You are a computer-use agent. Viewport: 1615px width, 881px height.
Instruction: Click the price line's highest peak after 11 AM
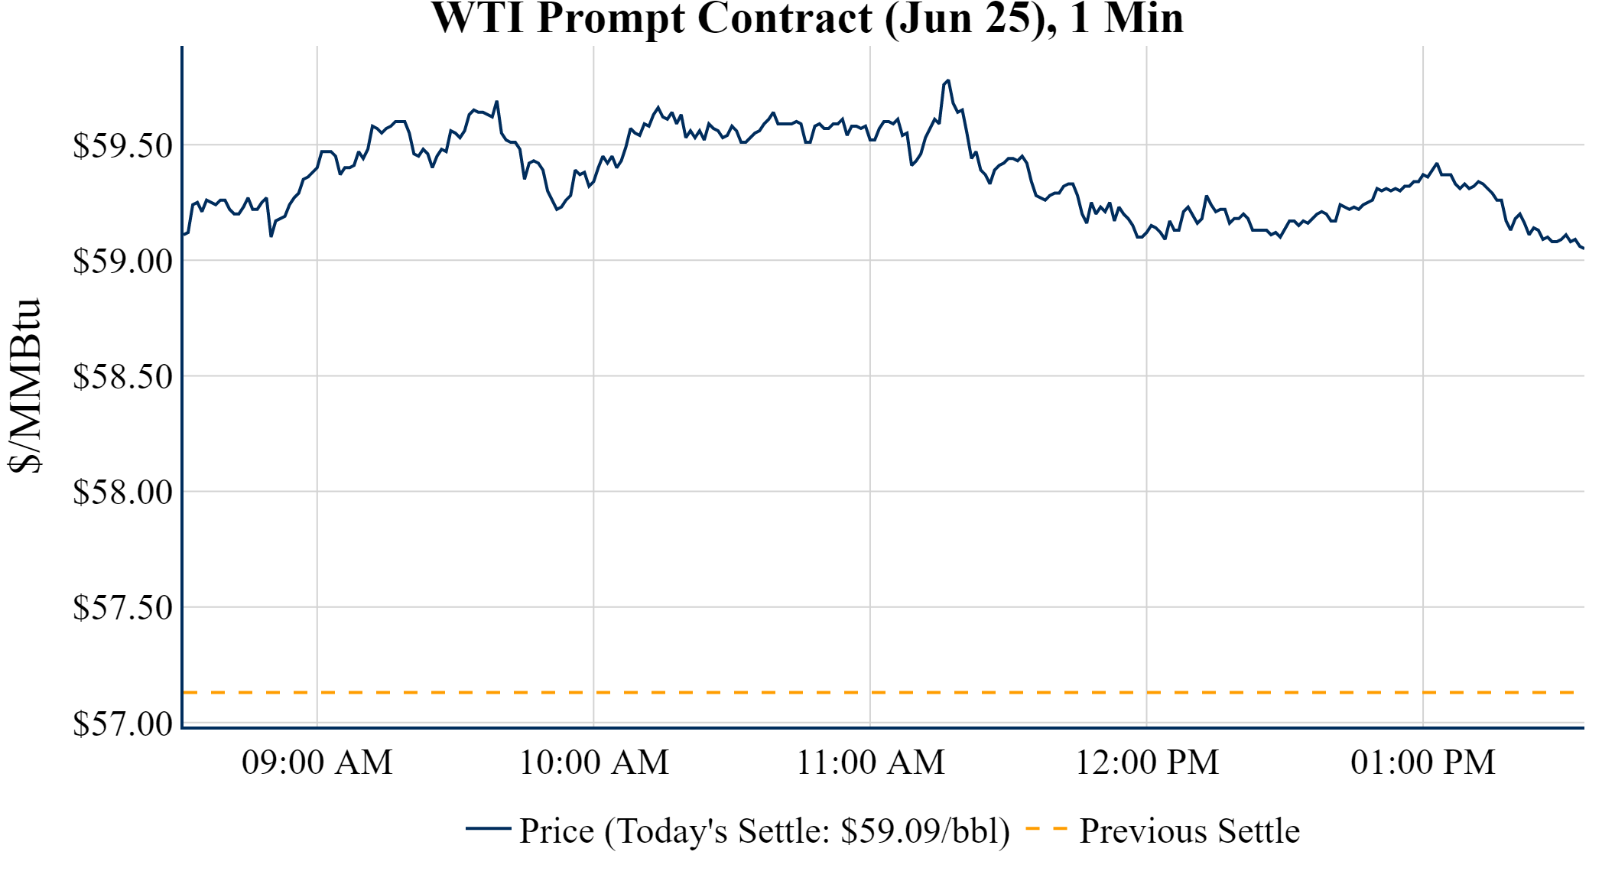coord(948,80)
